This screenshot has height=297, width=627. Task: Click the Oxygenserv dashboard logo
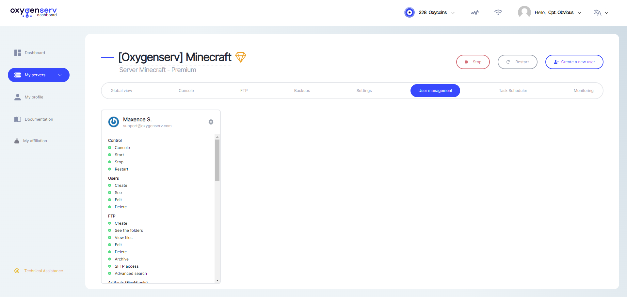34,12
